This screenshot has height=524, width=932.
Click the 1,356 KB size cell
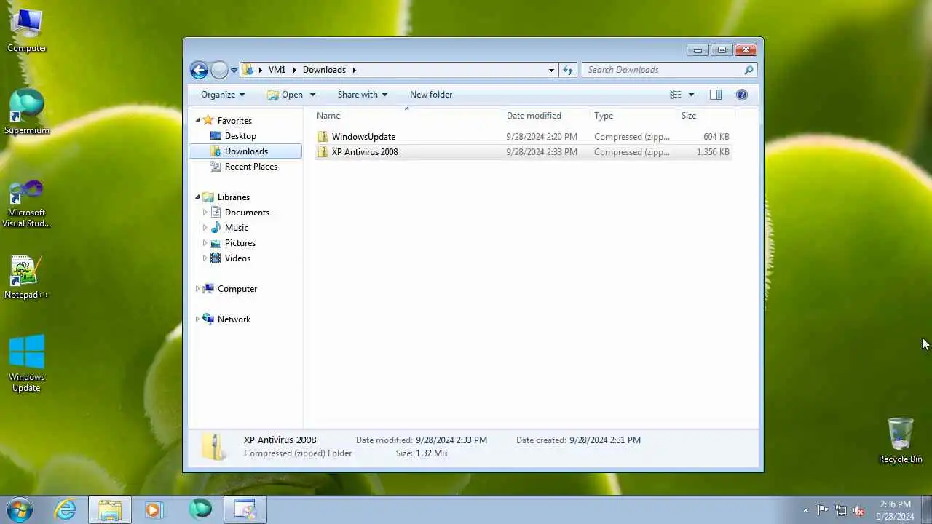point(713,152)
